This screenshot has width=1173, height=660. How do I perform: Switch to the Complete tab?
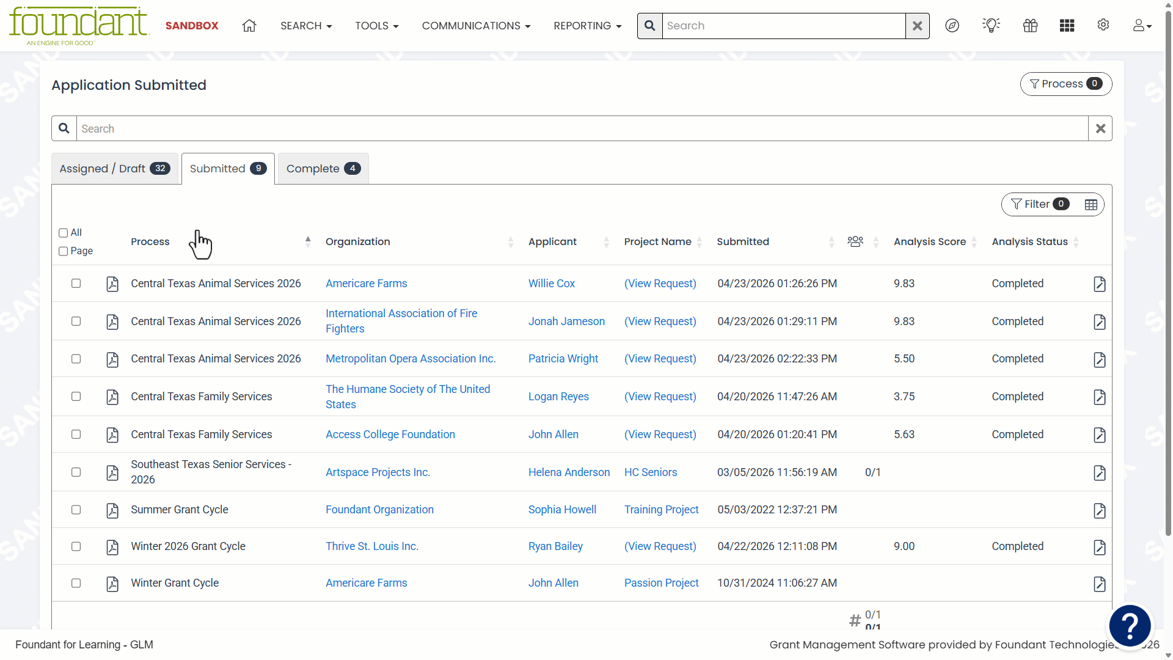click(323, 169)
